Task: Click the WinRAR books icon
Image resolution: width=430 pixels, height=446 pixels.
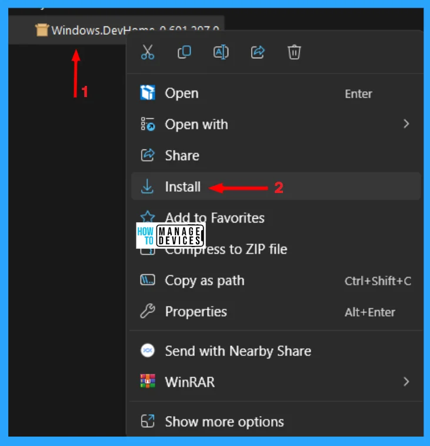Action: [x=148, y=381]
